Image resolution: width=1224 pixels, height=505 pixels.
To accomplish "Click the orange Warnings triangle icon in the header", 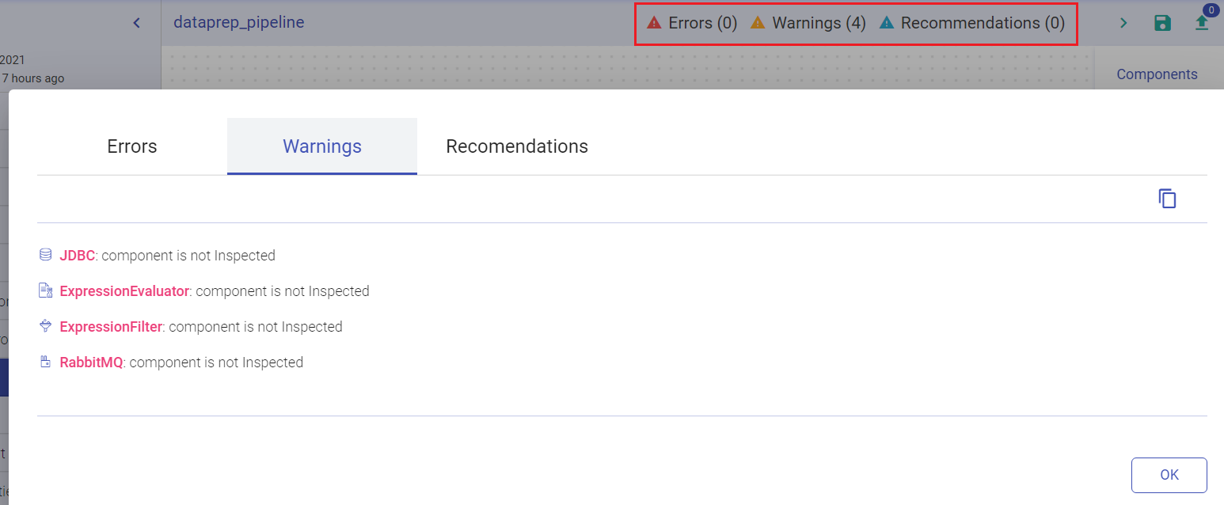I will click(x=758, y=23).
